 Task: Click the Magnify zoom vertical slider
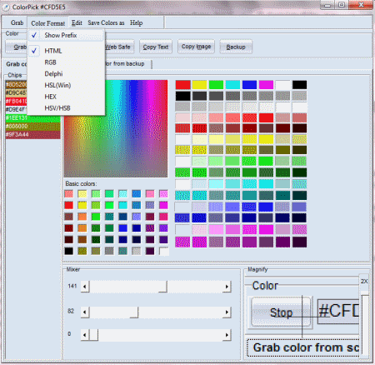tap(365, 323)
